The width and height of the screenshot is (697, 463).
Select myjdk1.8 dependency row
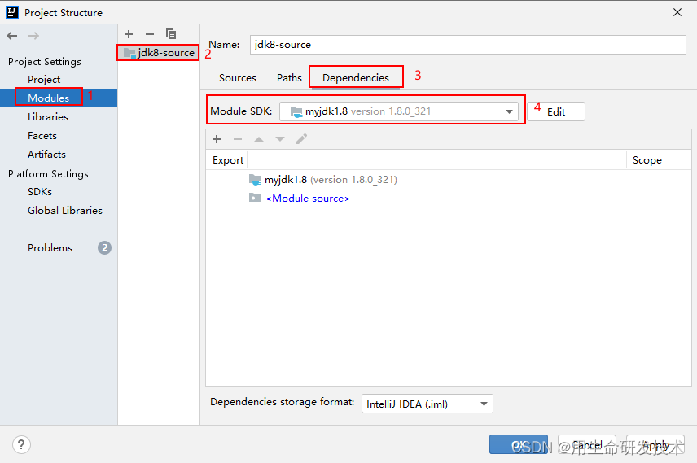click(449, 180)
